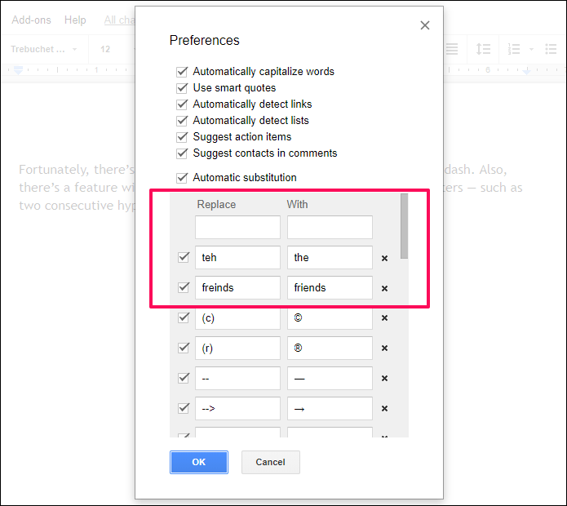
Task: Click the -- Replace field
Action: (237, 379)
